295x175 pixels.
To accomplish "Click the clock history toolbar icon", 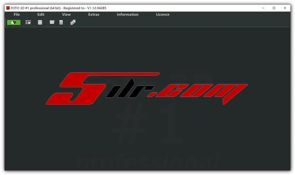I will pyautogui.click(x=40, y=22).
